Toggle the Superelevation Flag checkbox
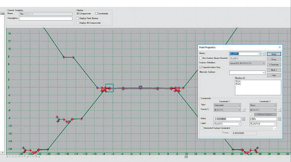The width and height of the screenshot is (291, 162). [x=200, y=67]
